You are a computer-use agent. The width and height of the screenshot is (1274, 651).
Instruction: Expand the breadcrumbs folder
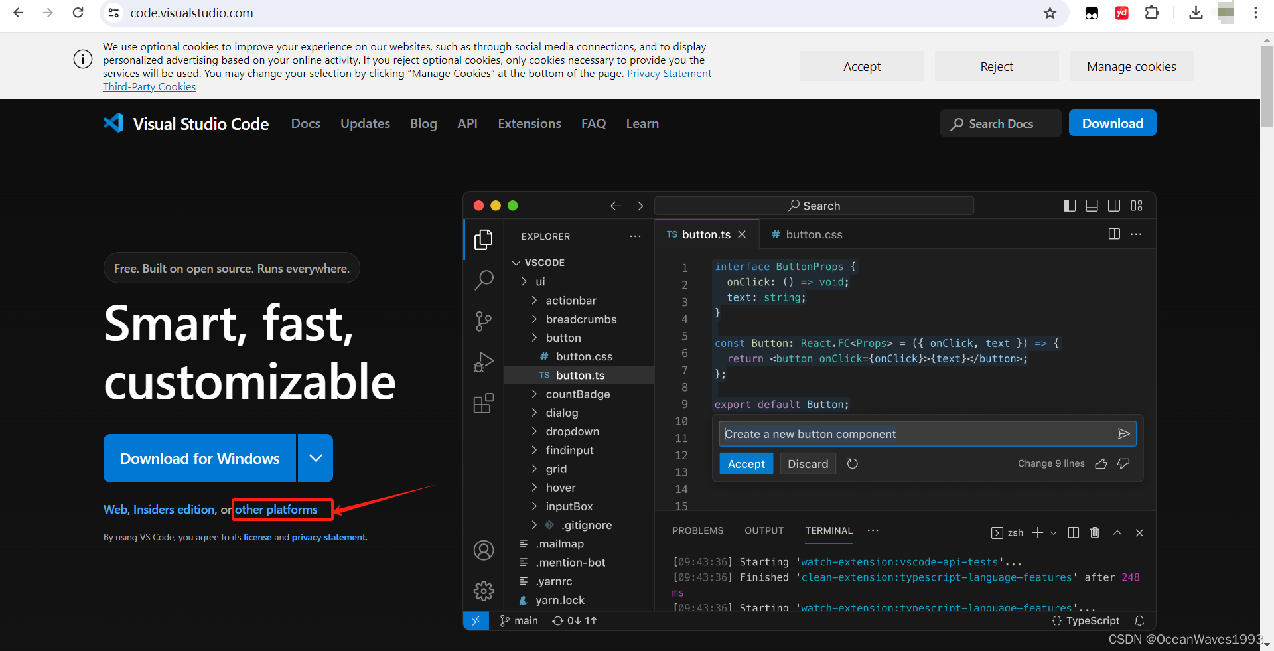pos(534,319)
